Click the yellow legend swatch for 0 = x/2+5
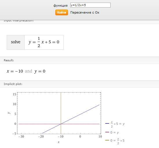The image size is (159, 148). [107, 140]
